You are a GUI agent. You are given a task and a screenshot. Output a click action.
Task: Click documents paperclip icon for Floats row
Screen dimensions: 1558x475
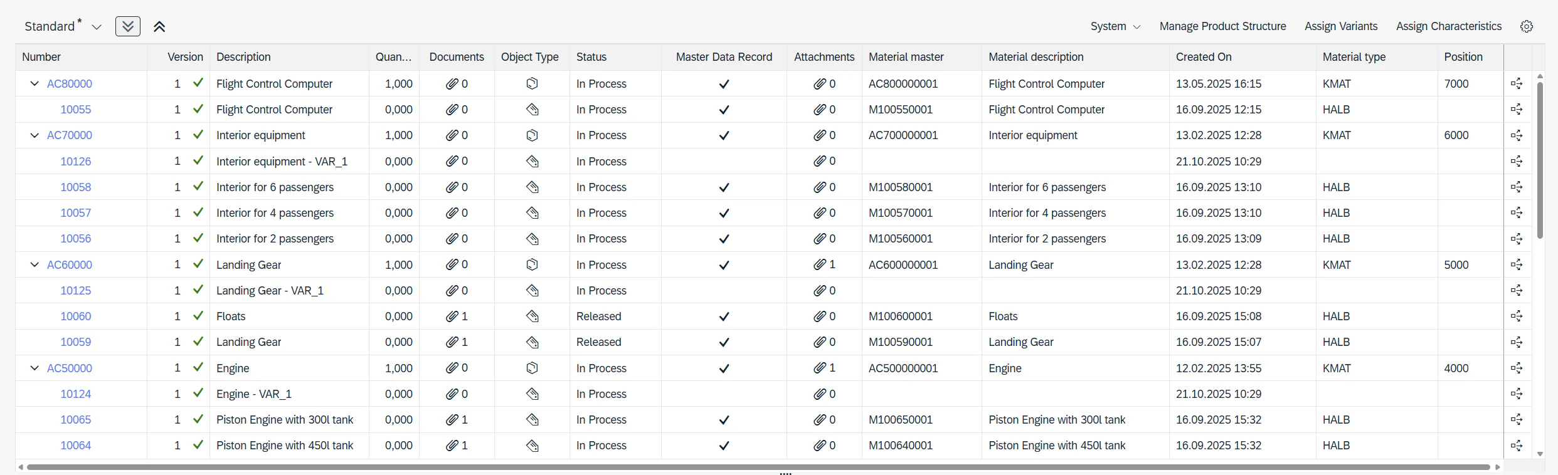[x=452, y=316]
